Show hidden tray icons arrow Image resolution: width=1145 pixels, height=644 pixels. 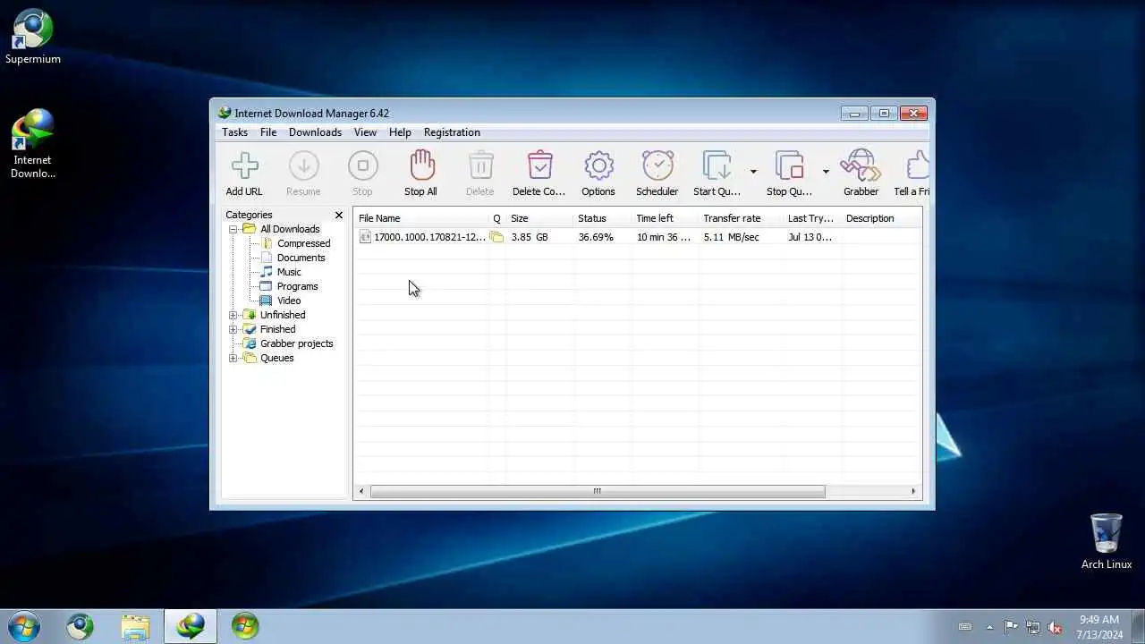pos(989,627)
